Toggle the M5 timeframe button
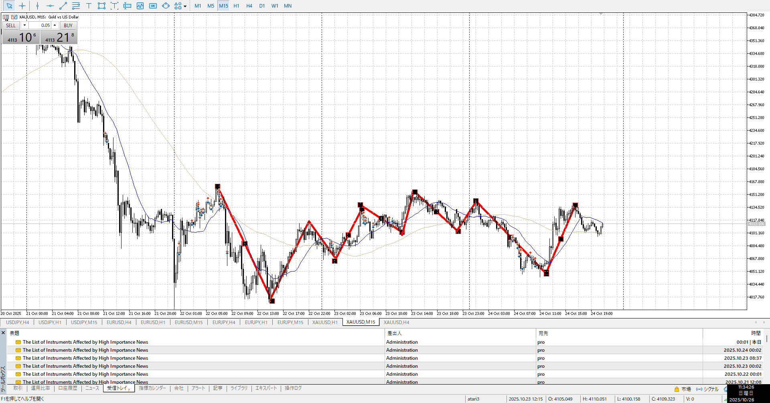 [x=211, y=6]
